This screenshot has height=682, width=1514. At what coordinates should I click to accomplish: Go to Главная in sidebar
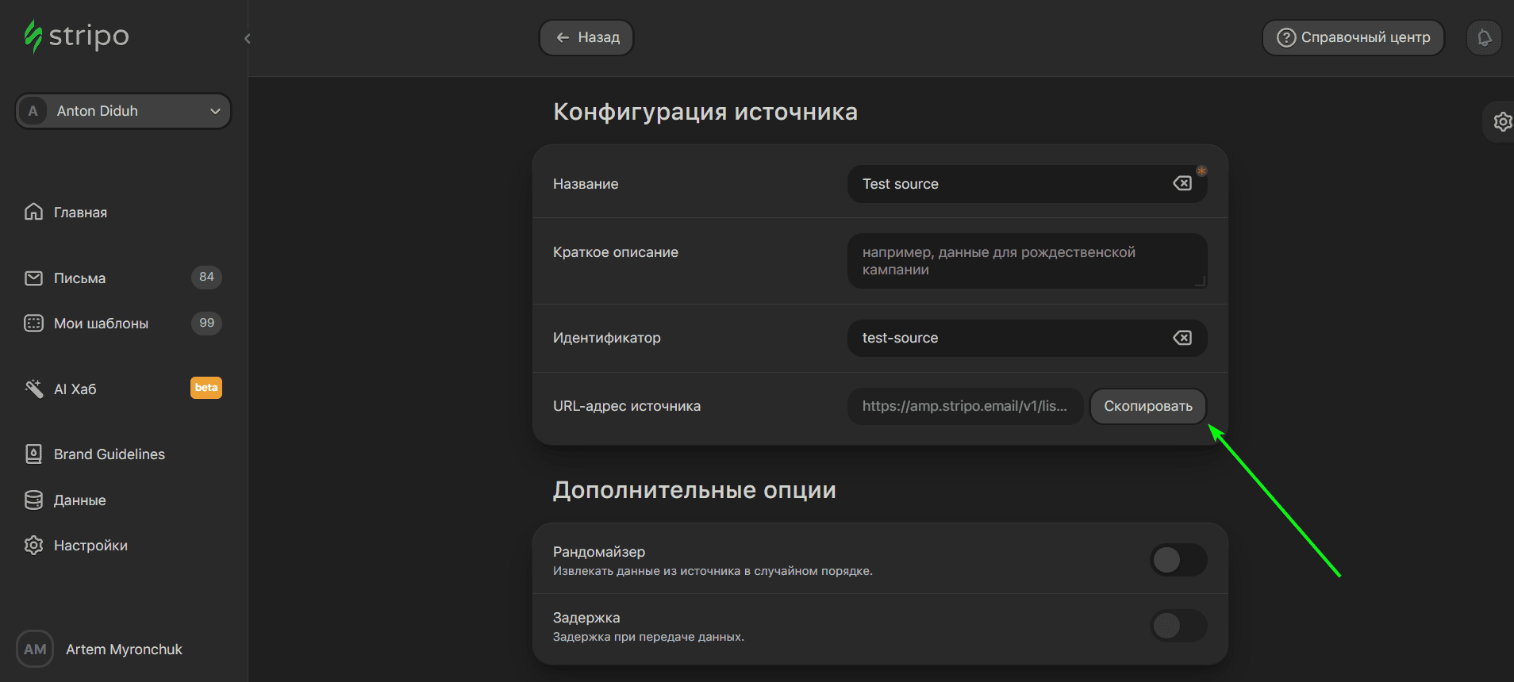tap(79, 212)
